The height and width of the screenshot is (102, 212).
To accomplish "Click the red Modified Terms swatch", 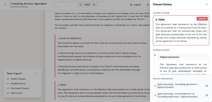I will point(8,84).
